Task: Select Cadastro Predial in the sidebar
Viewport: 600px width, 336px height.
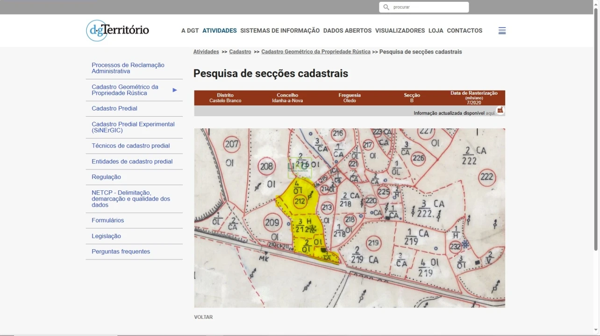Action: 114,108
